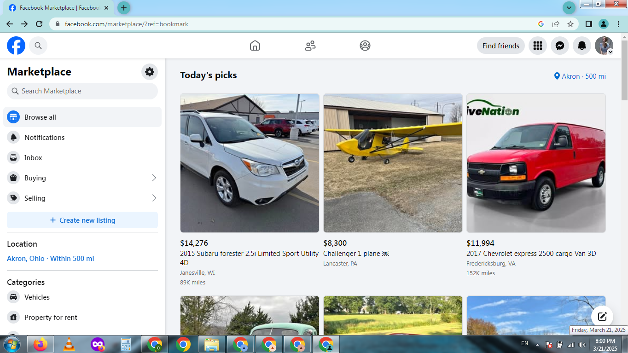Viewport: 628px width, 353px height.
Task: Select Browse all in Marketplace sidebar
Action: [82, 117]
